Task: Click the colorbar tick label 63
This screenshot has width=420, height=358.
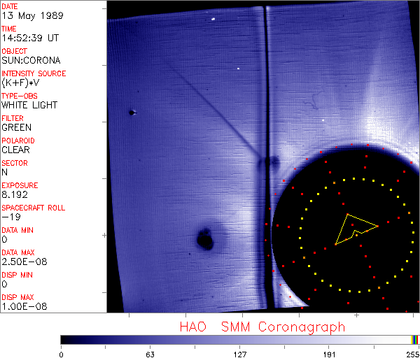Action: pos(150,353)
